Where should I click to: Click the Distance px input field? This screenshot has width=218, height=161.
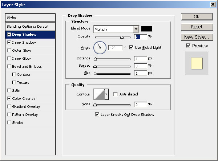tap(140, 59)
